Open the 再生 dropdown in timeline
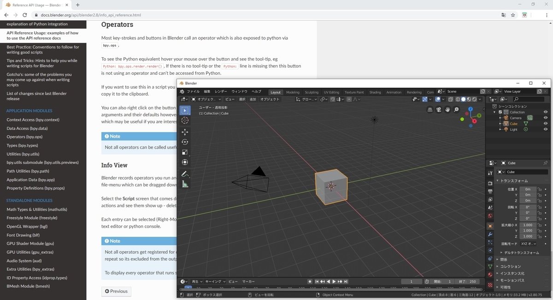553x300 pixels. click(x=197, y=282)
